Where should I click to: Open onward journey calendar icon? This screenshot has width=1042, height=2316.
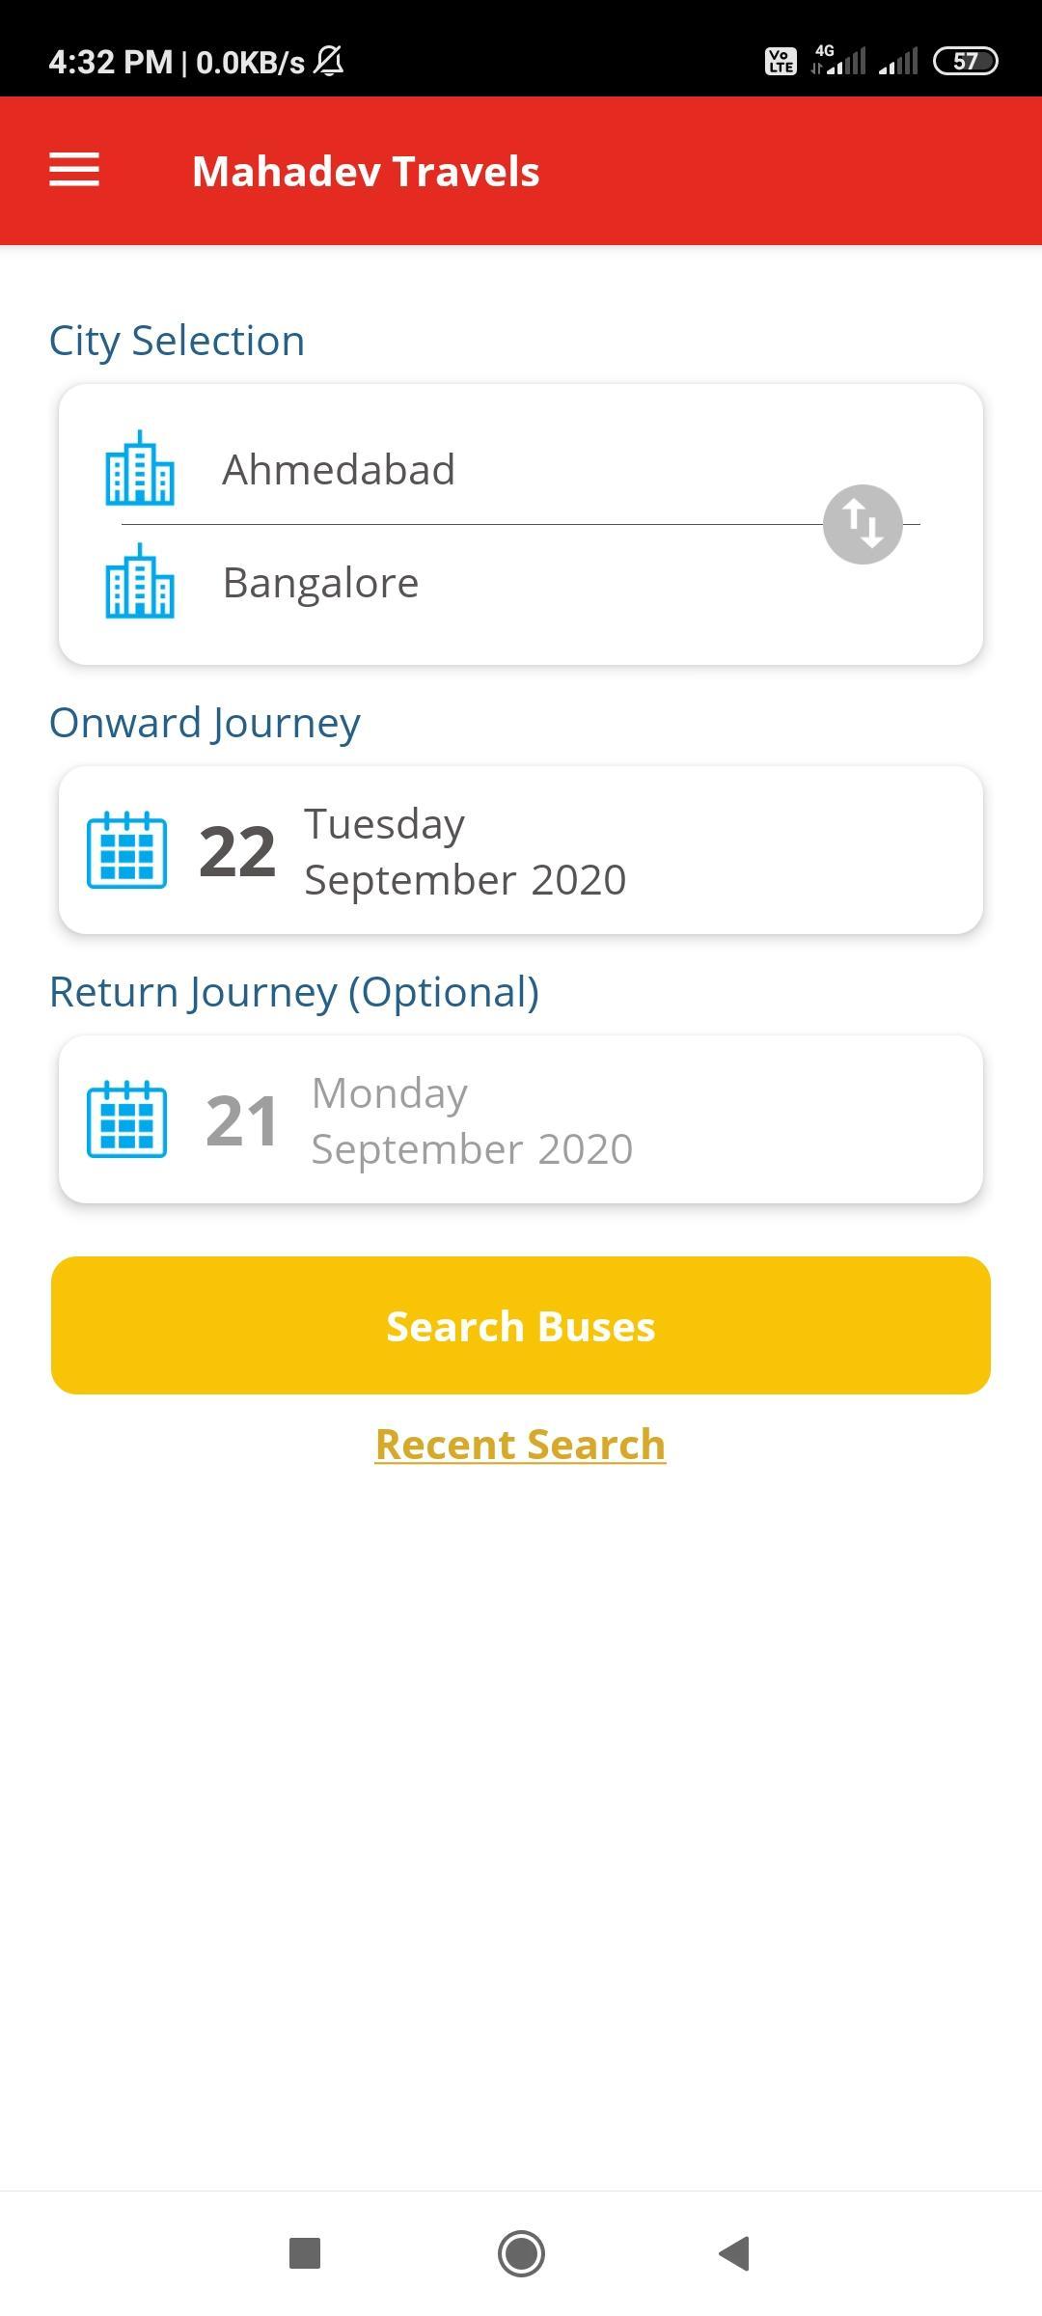point(126,850)
